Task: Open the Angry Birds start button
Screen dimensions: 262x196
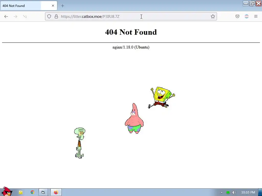Action: [x=7, y=192]
